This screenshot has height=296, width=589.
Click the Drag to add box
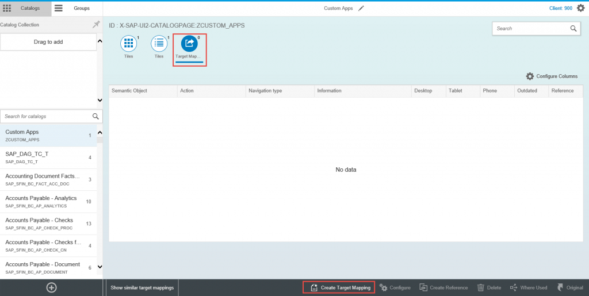(48, 42)
